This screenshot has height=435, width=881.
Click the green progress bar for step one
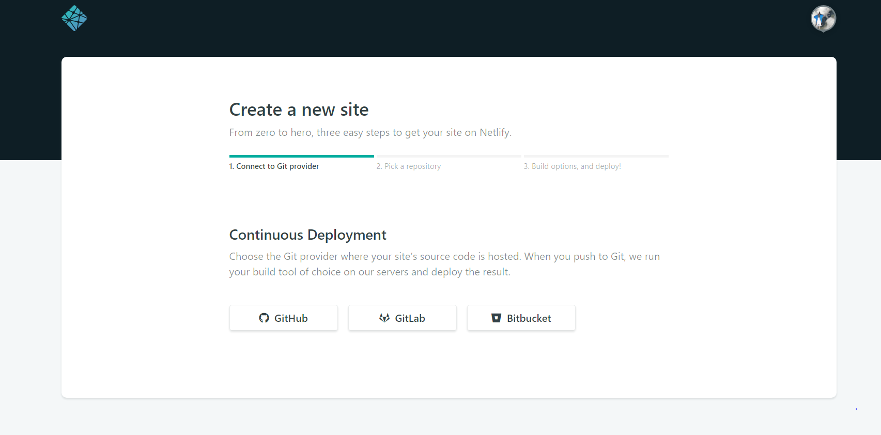point(302,156)
